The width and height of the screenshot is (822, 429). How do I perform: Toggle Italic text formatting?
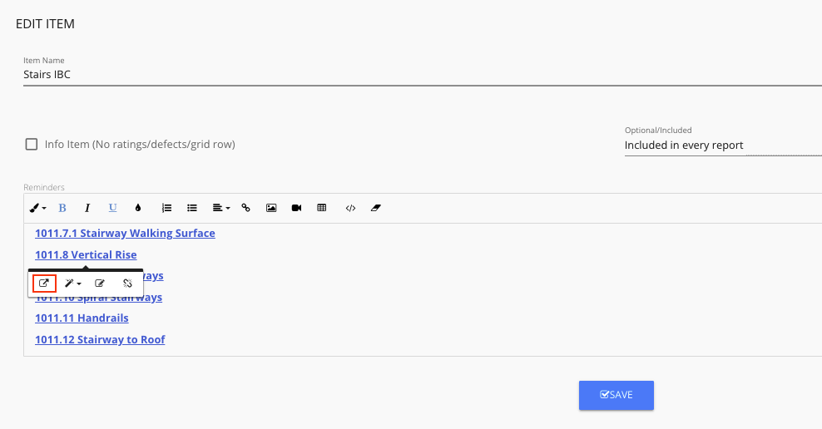(87, 208)
